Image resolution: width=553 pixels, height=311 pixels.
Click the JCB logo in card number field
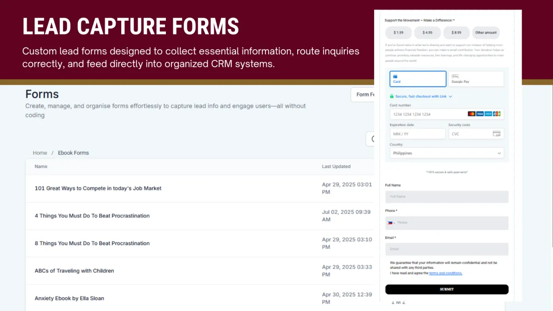coord(496,114)
